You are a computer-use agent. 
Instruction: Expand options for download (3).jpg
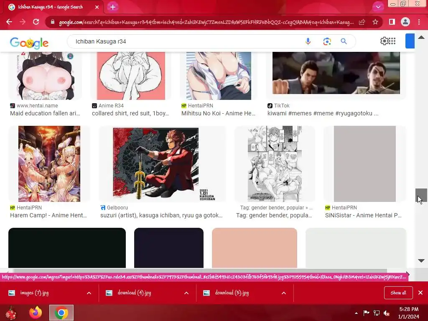click(284, 293)
